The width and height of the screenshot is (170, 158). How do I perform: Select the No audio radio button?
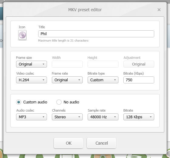point(59,102)
